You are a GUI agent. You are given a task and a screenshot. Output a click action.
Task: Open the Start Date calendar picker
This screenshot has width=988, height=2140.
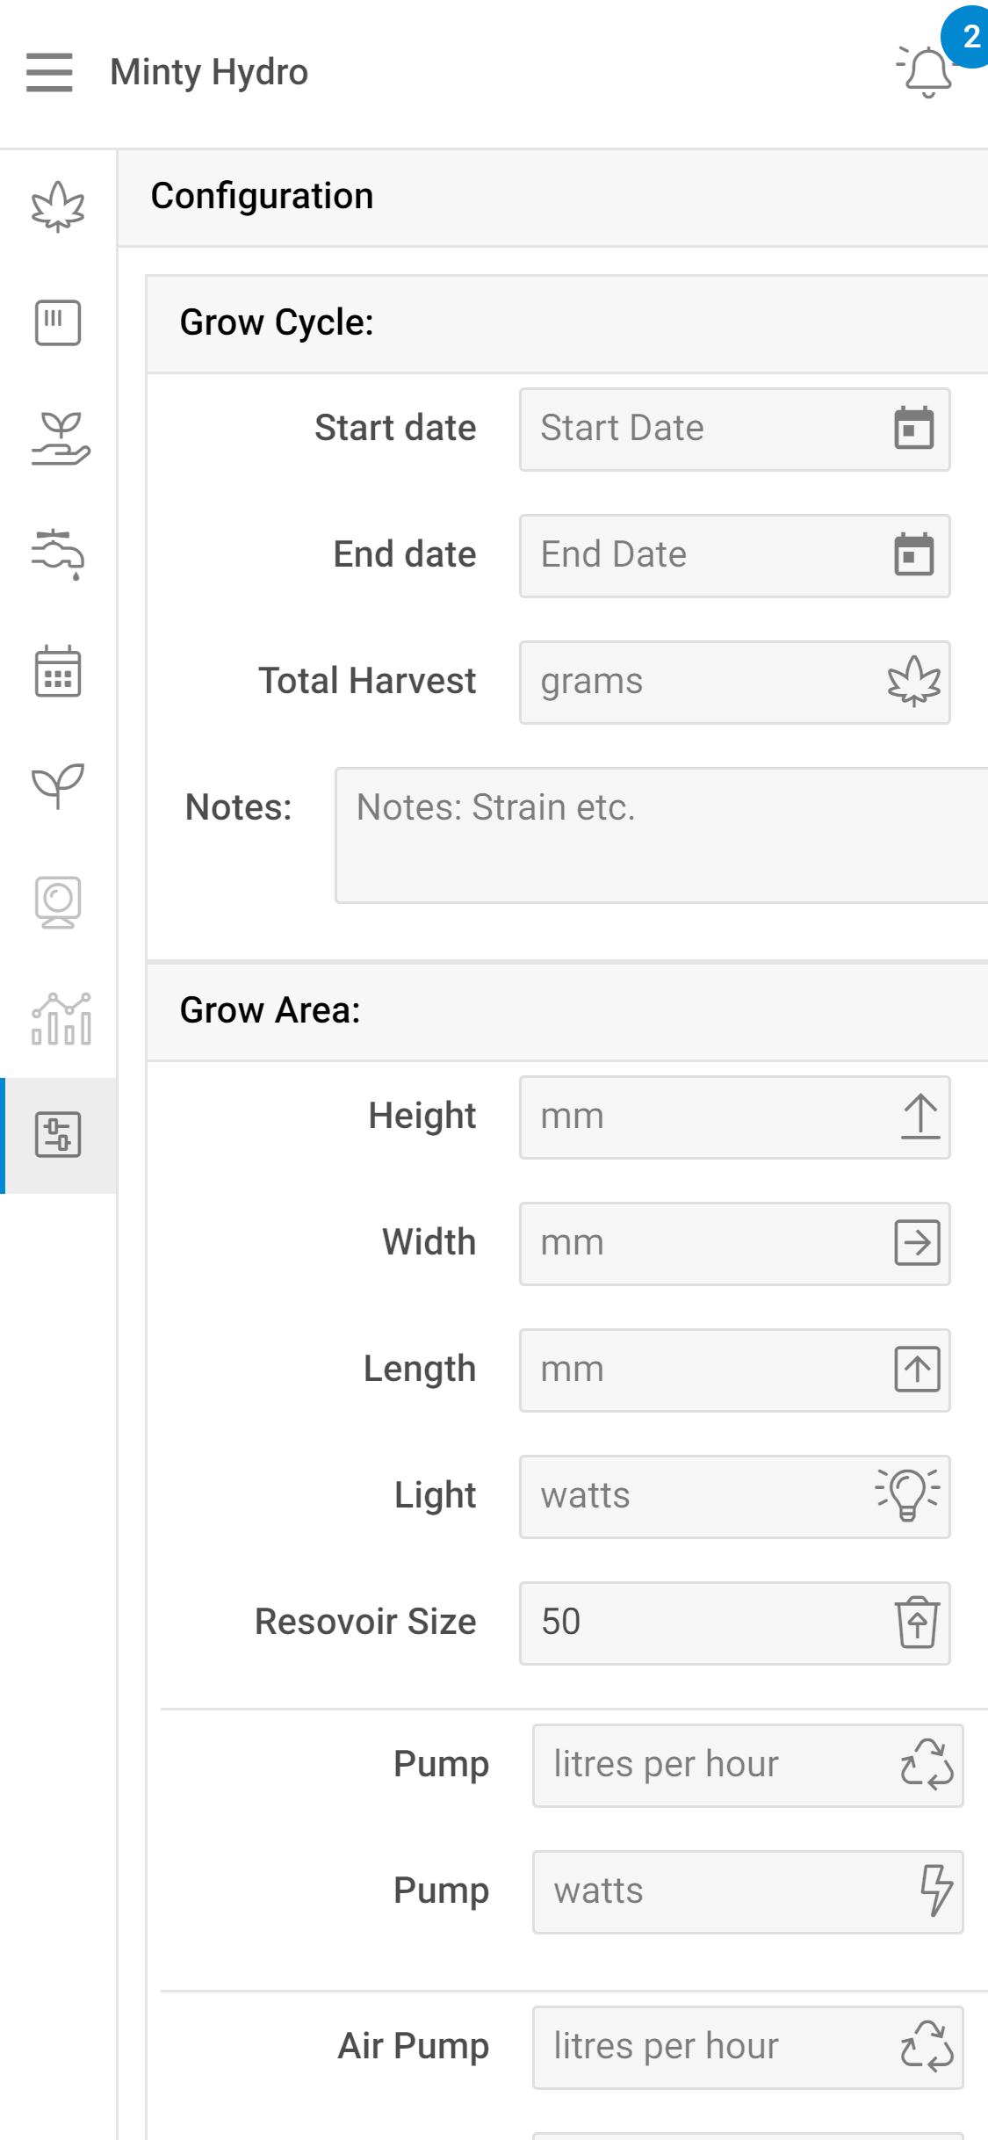[913, 429]
